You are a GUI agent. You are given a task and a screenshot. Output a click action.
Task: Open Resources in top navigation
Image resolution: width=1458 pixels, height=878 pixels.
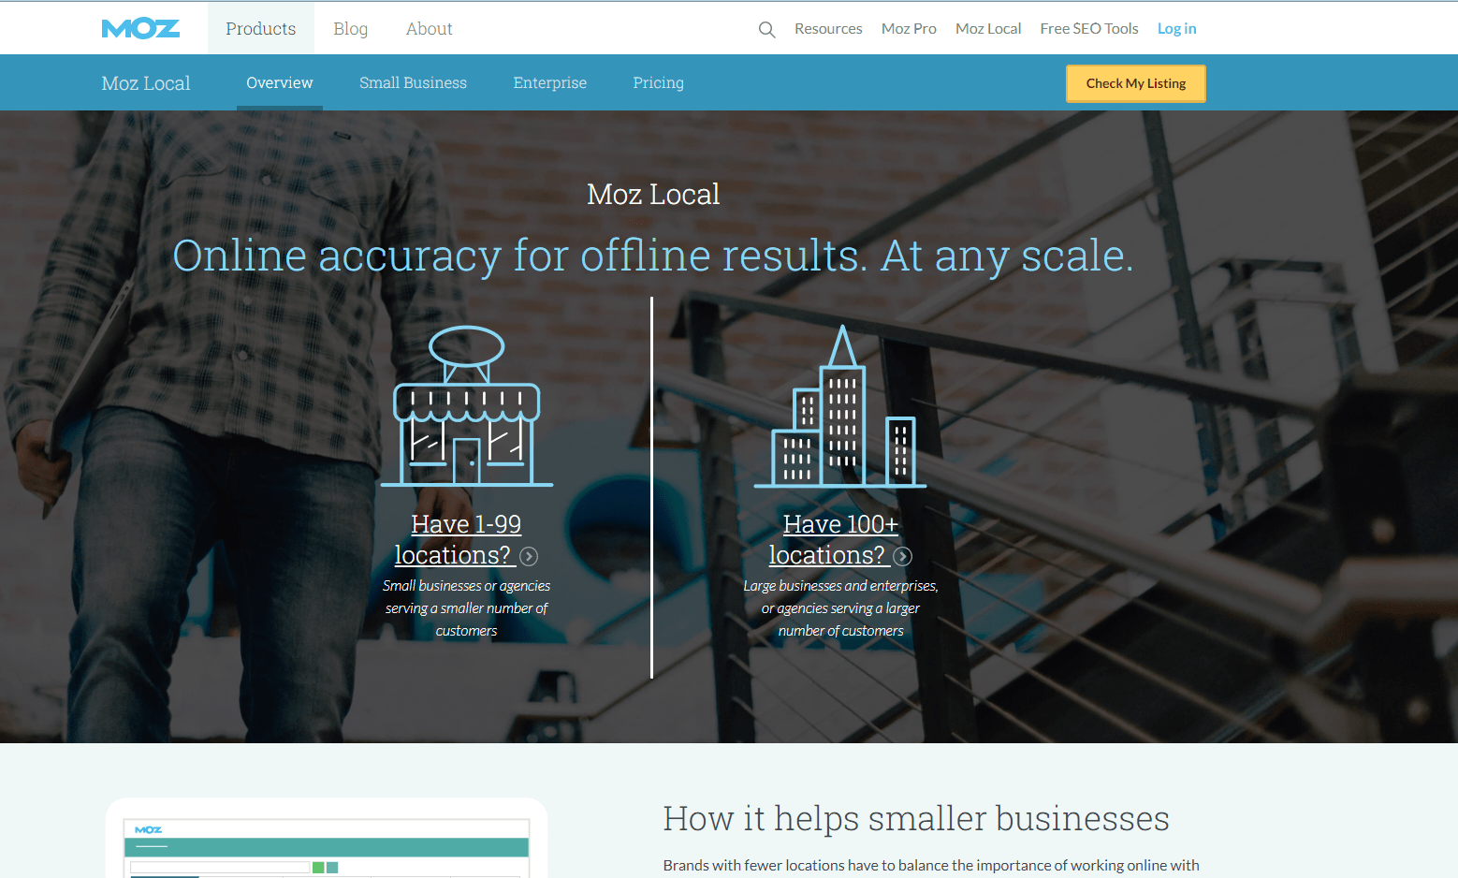click(828, 29)
